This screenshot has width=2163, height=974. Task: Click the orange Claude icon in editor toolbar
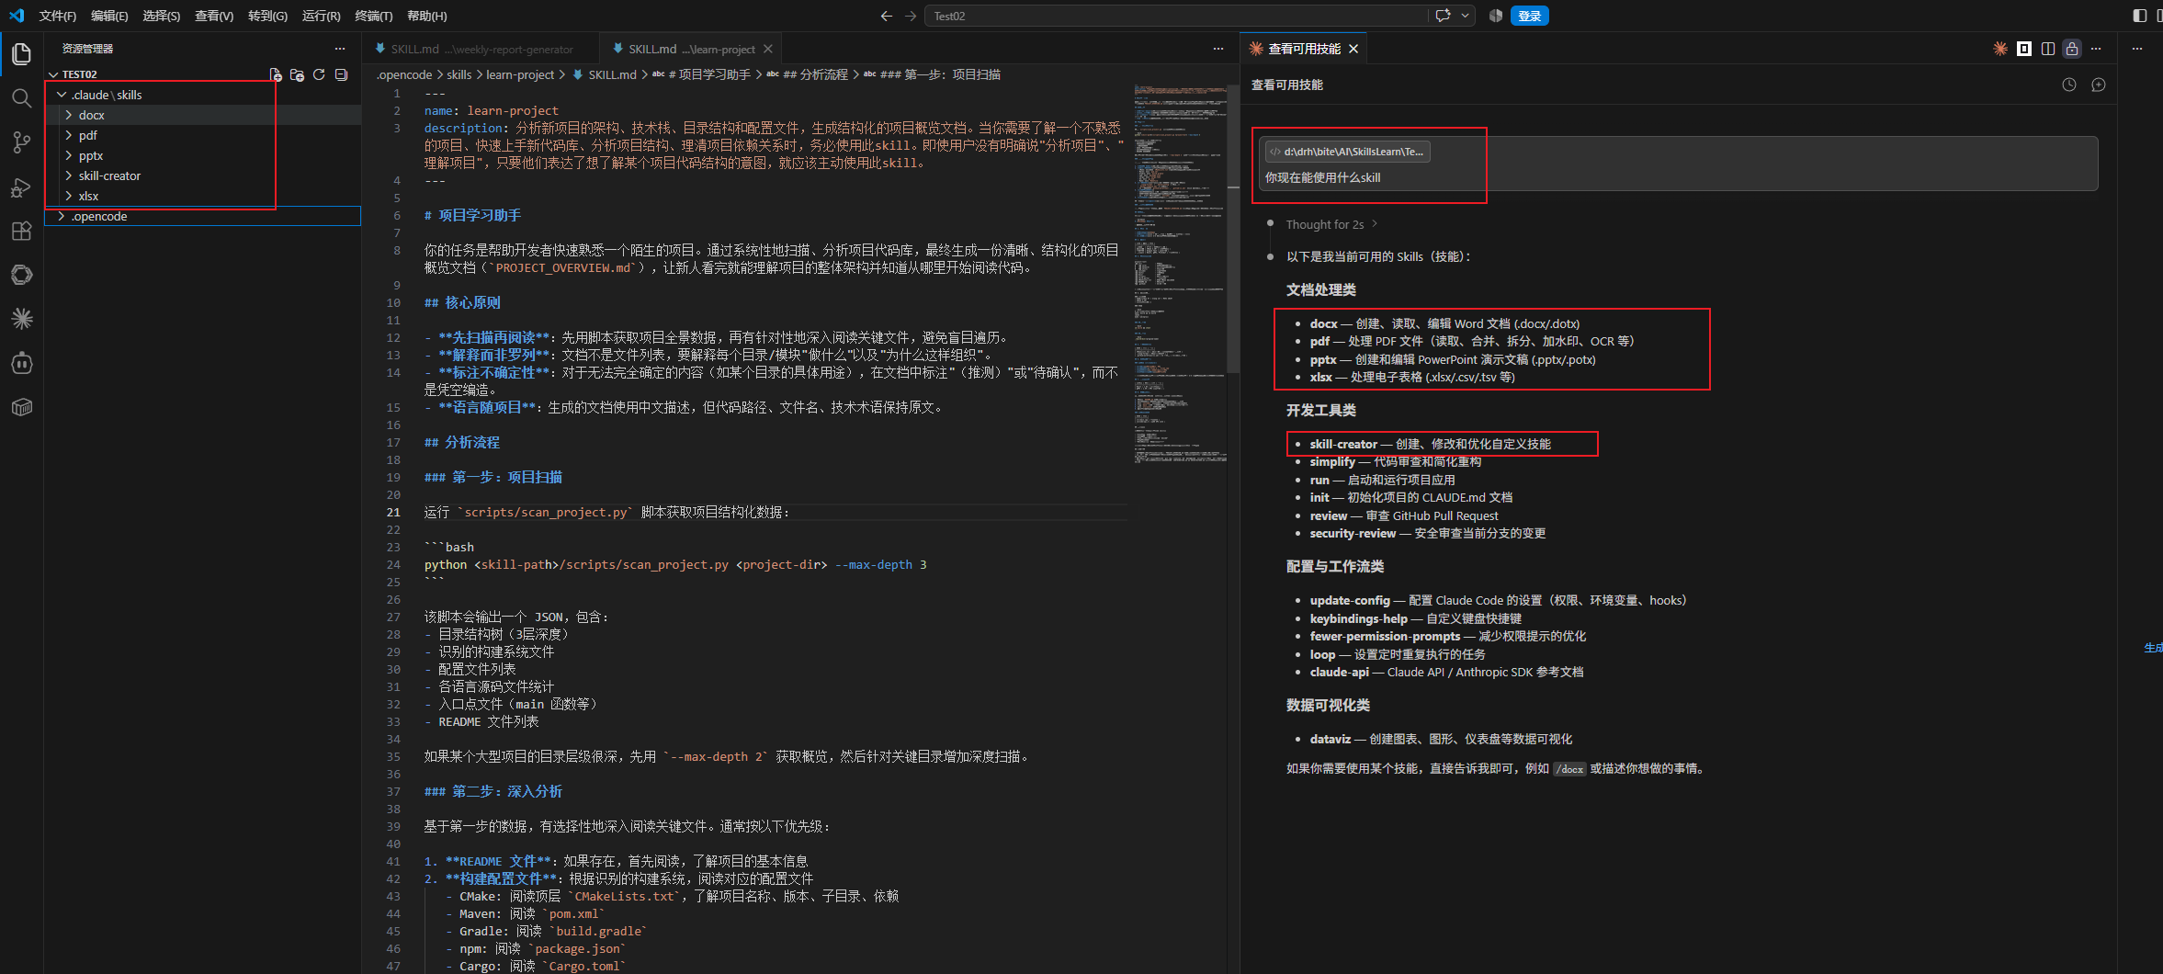(x=2000, y=49)
